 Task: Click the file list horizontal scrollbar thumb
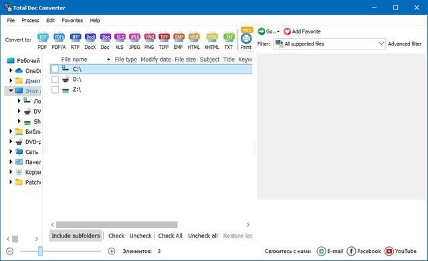tap(117, 225)
